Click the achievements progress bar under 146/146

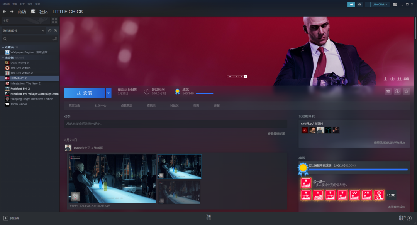pos(205,93)
